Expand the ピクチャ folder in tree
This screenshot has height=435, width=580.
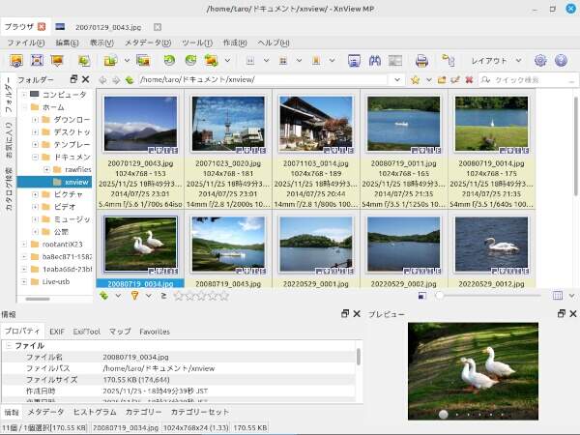pos(35,195)
